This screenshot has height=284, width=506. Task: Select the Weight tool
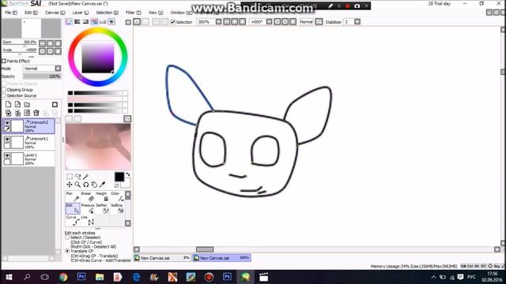(x=103, y=196)
